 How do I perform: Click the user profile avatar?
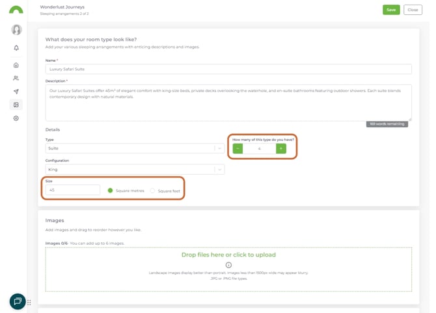16,30
